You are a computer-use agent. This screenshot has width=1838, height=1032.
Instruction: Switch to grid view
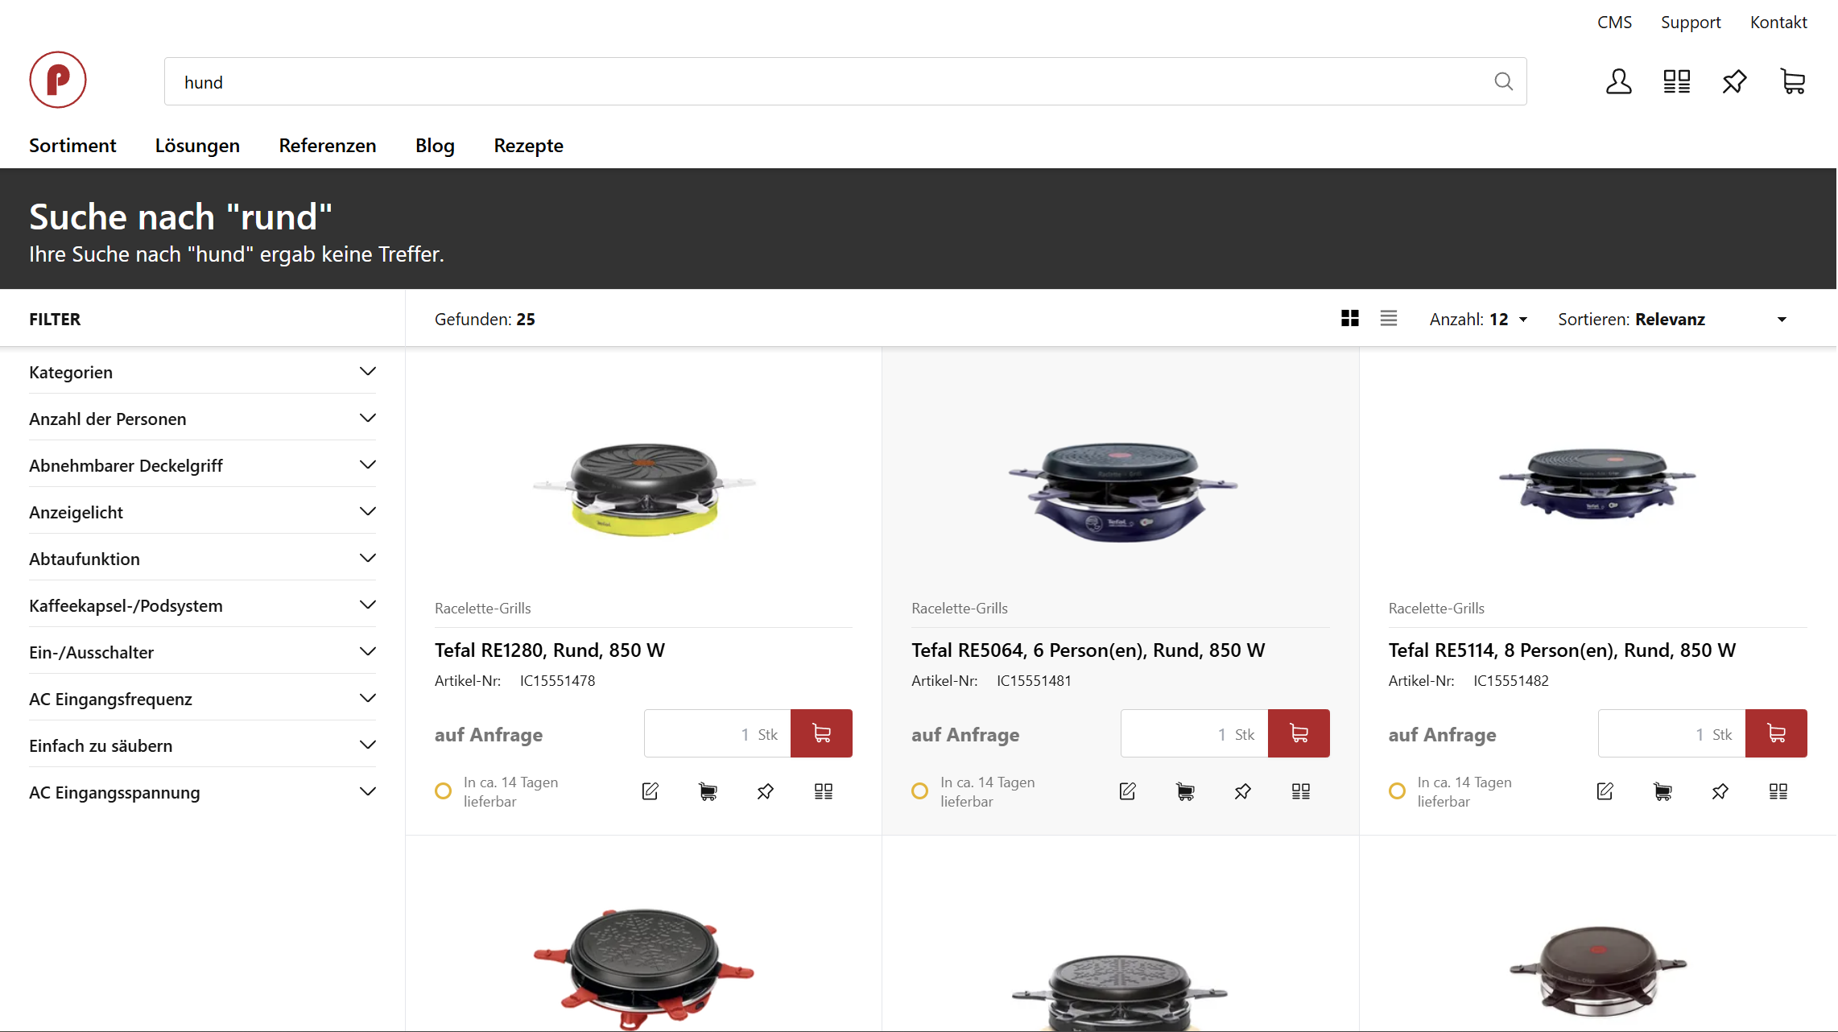1350,319
